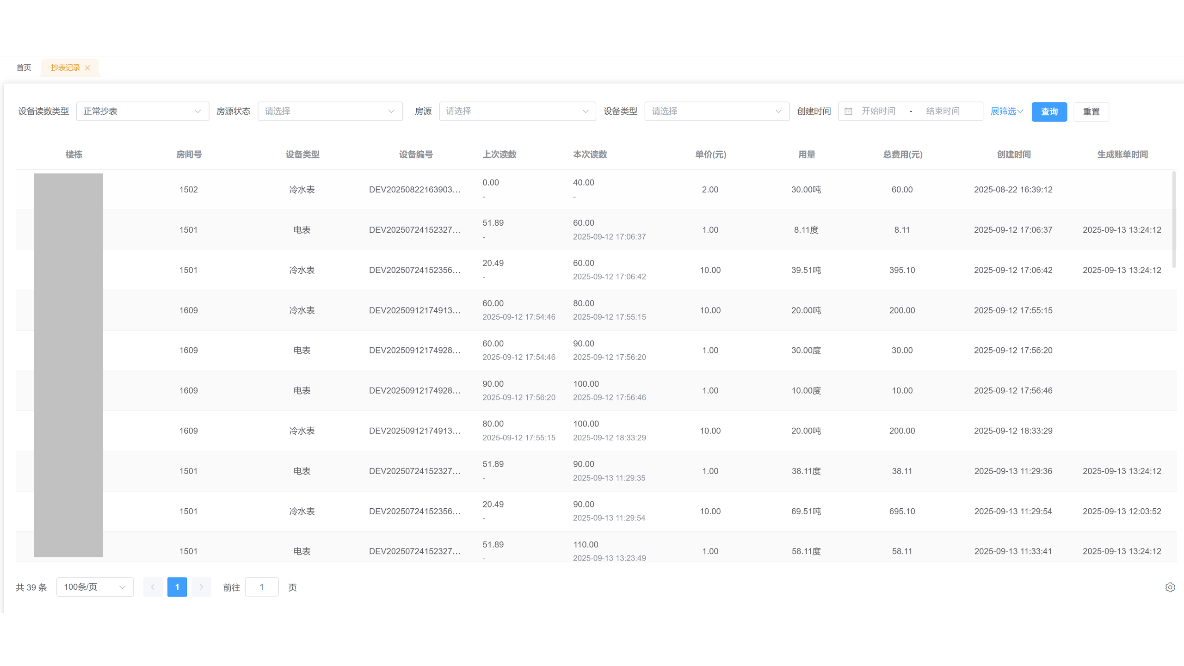Viewport: 1184px width, 666px height.
Task: Click the blue 查询 button
Action: pos(1049,112)
